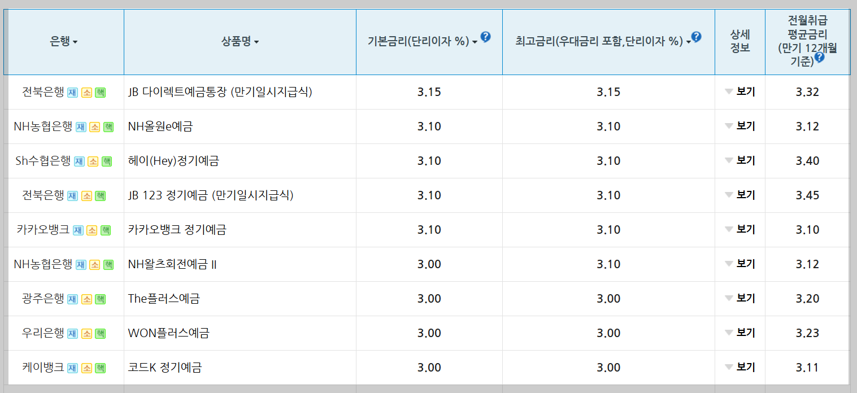Expand 보기 details for NH왈츠회전예금 II
857x393 pixels.
740,264
